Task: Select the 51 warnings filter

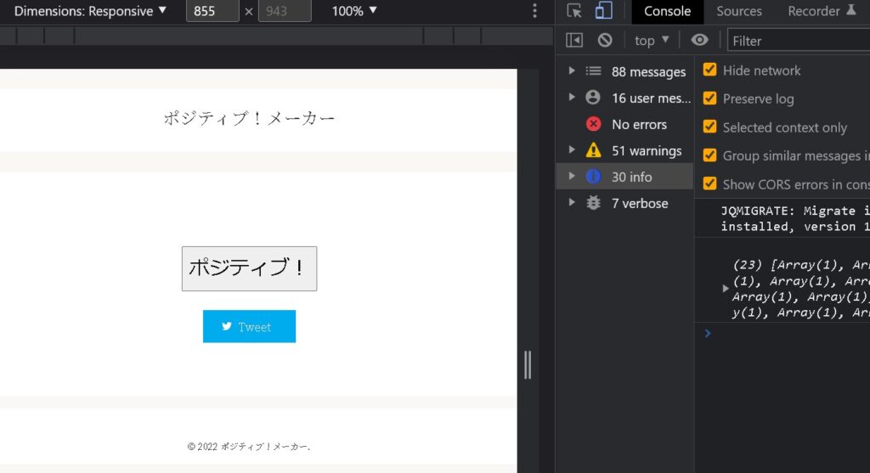Action: pyautogui.click(x=646, y=150)
